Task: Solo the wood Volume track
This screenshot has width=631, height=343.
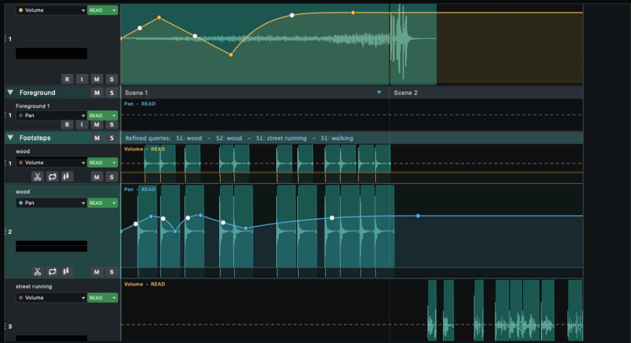Action: coord(111,177)
